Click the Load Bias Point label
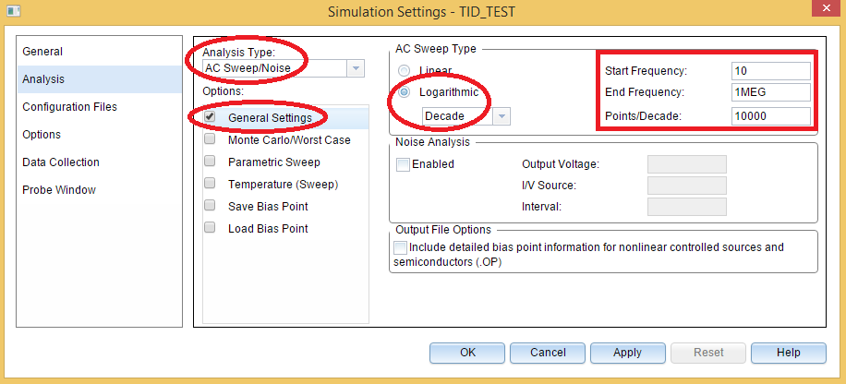The height and width of the screenshot is (384, 846). click(x=268, y=229)
